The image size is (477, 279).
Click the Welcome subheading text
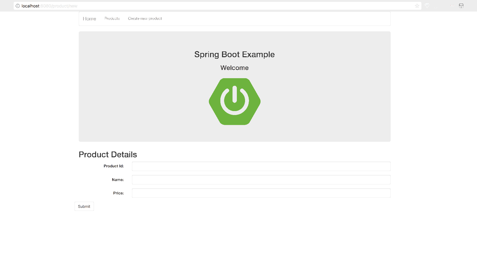click(234, 68)
